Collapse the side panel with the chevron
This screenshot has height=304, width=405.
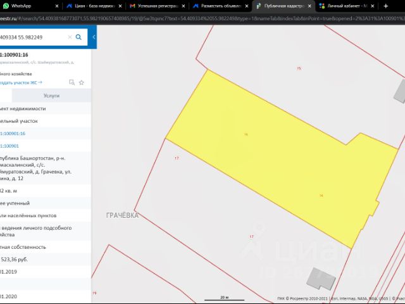(x=94, y=37)
